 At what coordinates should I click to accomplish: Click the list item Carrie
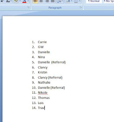coord(42,42)
